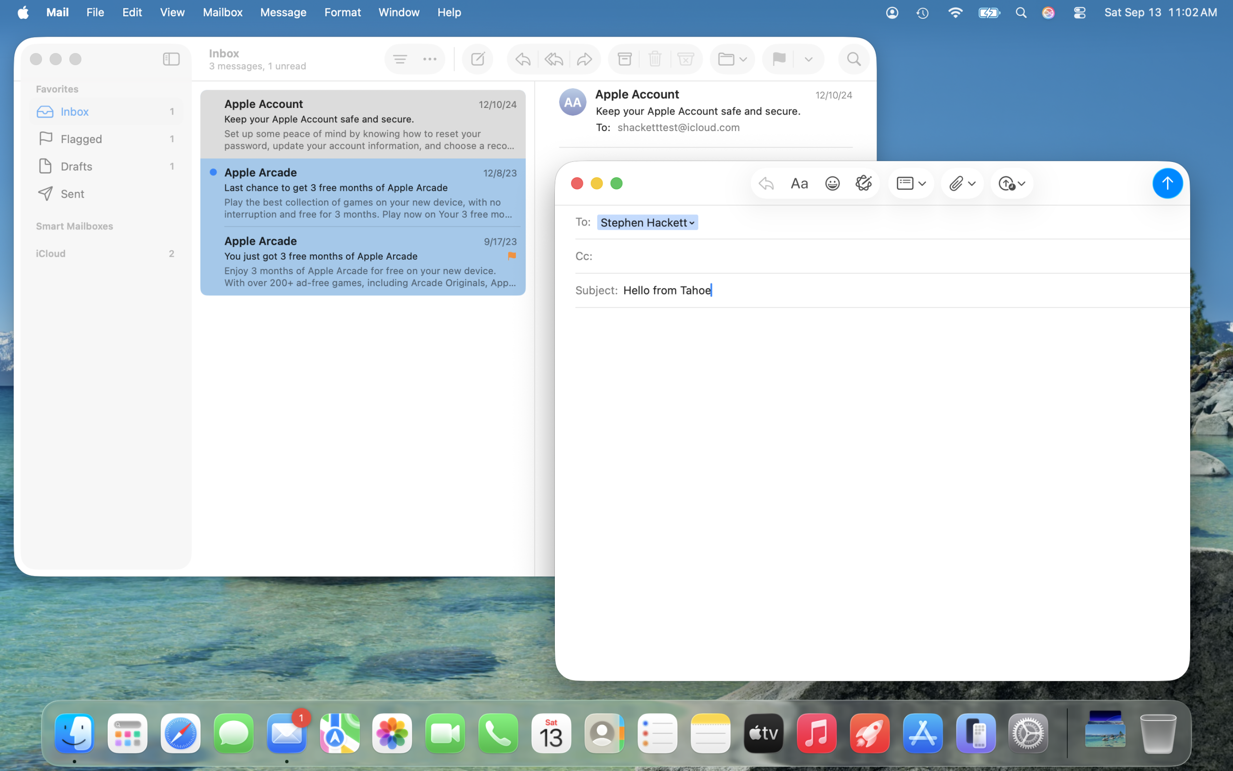This screenshot has height=771, width=1233.
Task: Click the trash delete icon in toolbar
Action: (655, 59)
